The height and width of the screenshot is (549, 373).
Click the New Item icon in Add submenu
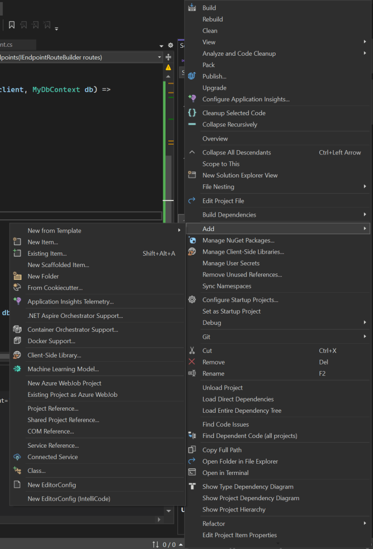[x=17, y=242]
